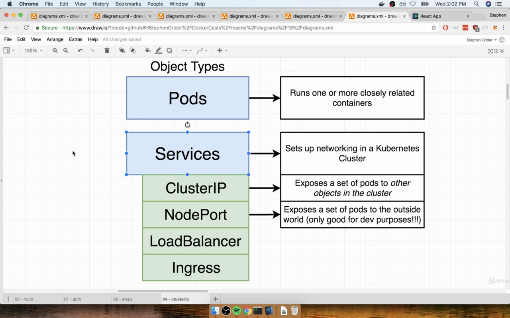Select the 04 - clusterip page tab
This screenshot has width=510, height=318.
tap(185, 299)
